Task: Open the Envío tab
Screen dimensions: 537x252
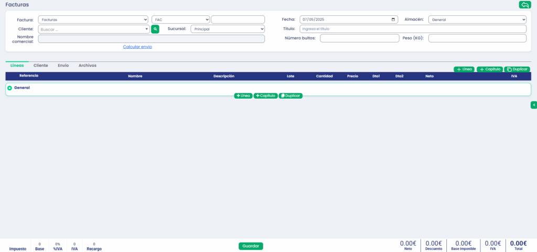Action: (63, 66)
